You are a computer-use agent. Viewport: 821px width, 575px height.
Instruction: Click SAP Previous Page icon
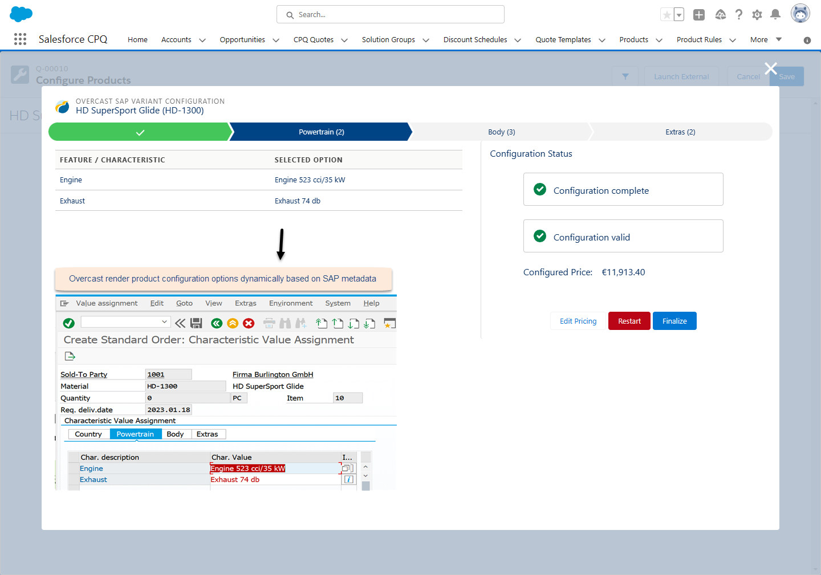338,323
